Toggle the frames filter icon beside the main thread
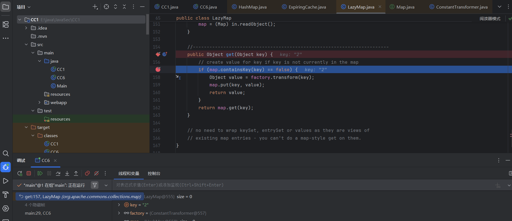This screenshot has width=512, height=221. pos(95,185)
